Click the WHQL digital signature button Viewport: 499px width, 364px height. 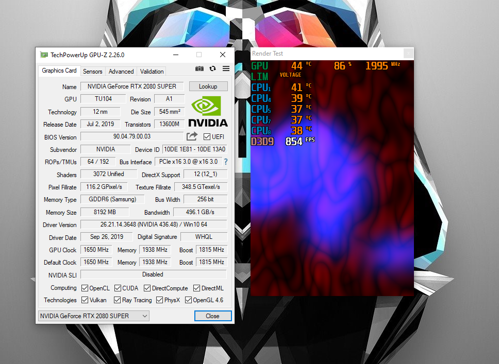[x=204, y=236]
